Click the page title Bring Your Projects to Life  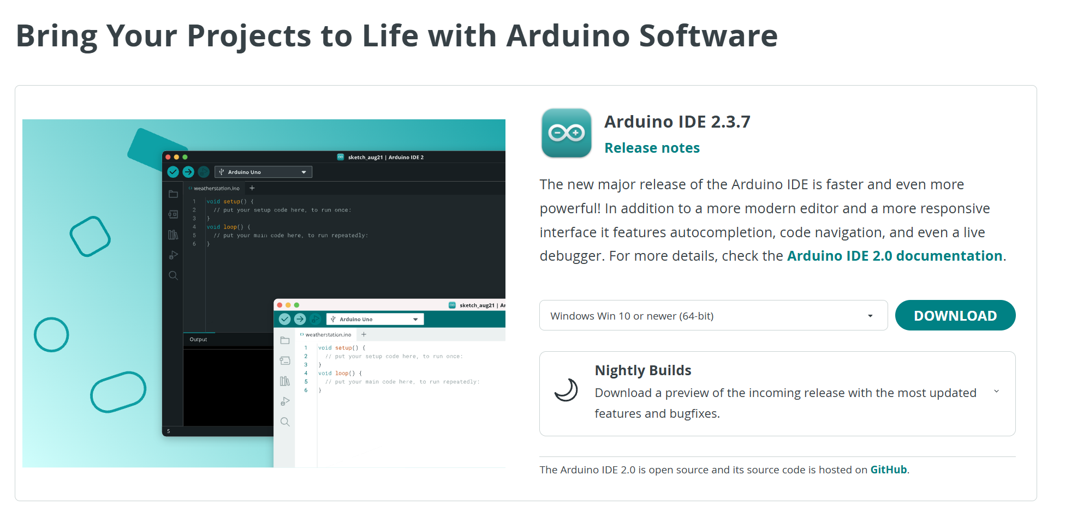397,36
